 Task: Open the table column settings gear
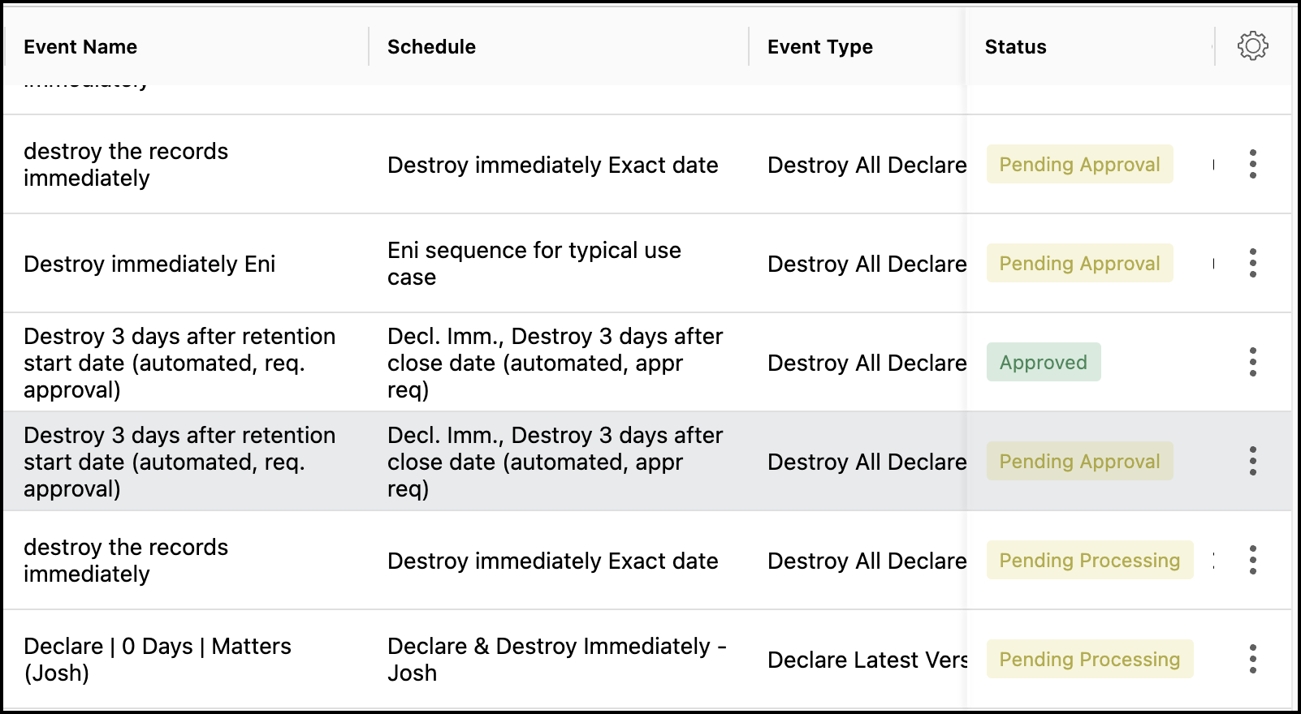[x=1252, y=46]
